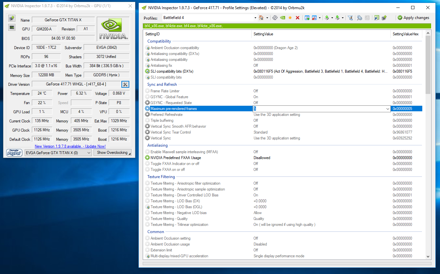The height and width of the screenshot is (274, 440).
Task: Collapse the Common group header
Action: pos(156,232)
